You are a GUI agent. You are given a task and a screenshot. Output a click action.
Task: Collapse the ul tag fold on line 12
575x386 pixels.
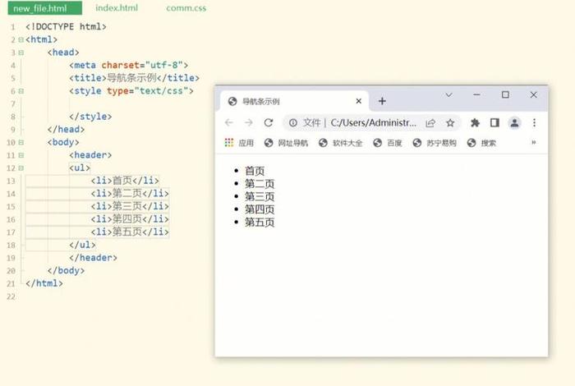pos(21,168)
